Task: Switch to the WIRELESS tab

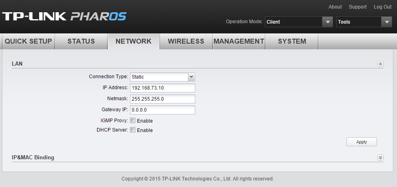Action: (186, 41)
